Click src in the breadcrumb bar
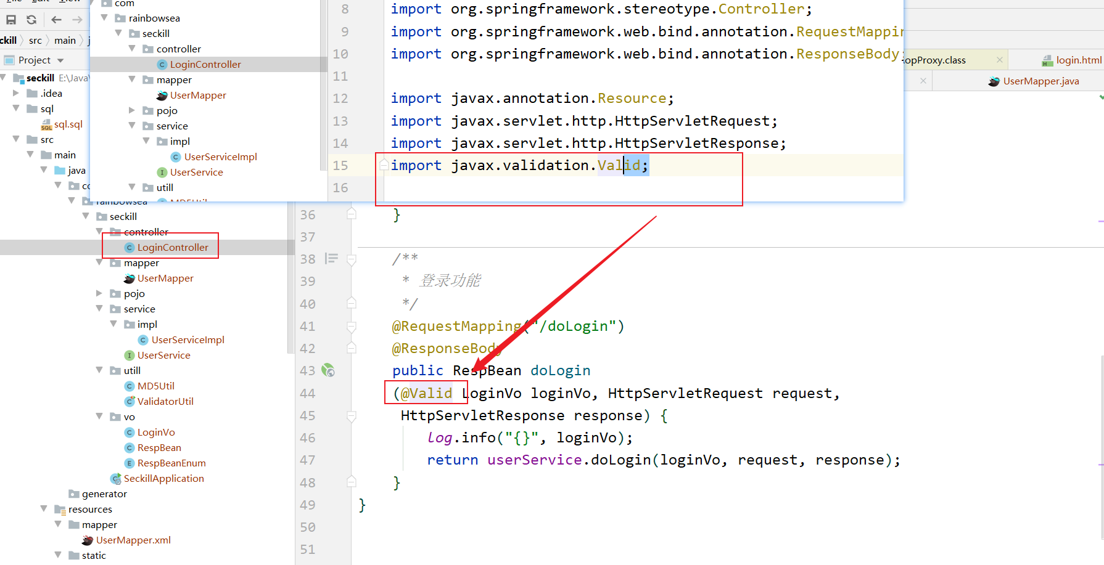The height and width of the screenshot is (565, 1104). [35, 40]
